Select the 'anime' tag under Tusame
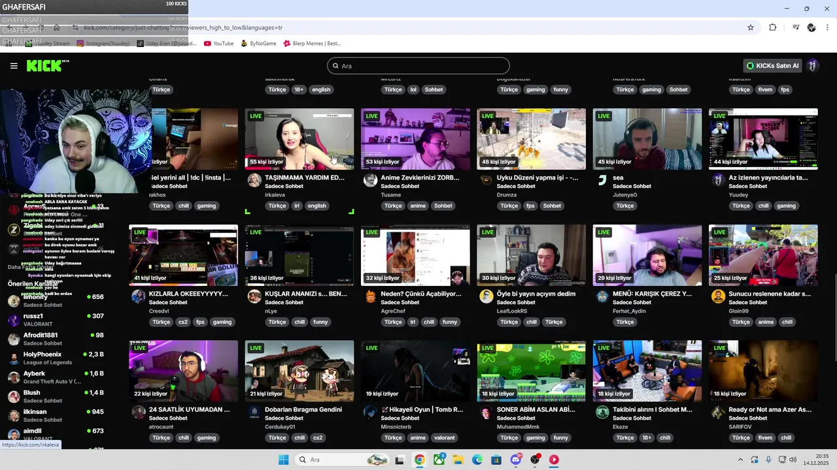The height and width of the screenshot is (470, 837). pyautogui.click(x=418, y=206)
